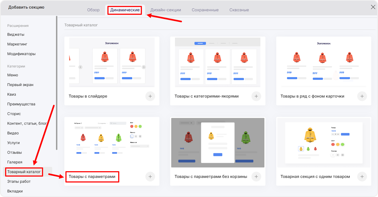378x197 pixels.
Task: Go to the 'Сохраненные' tab
Action: 205,10
